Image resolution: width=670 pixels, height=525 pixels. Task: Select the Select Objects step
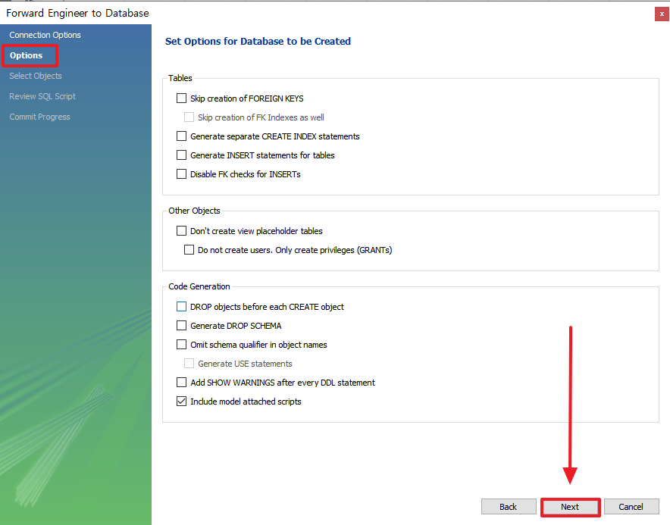[36, 76]
